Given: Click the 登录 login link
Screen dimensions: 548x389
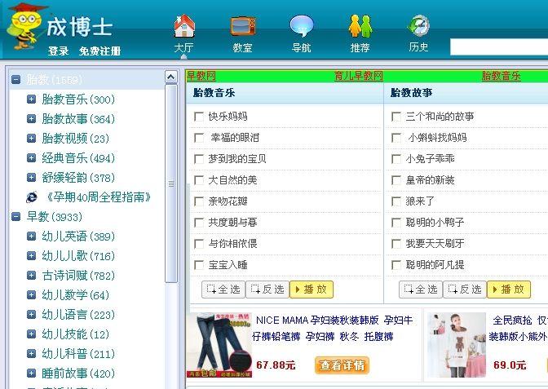Looking at the screenshot, I should click(x=58, y=51).
